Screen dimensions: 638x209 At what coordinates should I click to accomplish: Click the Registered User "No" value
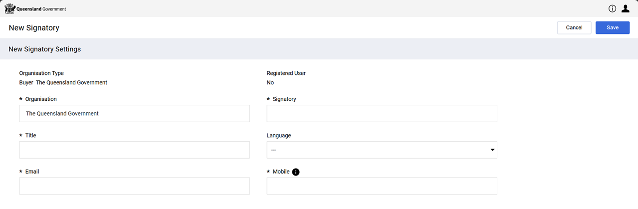tap(270, 83)
